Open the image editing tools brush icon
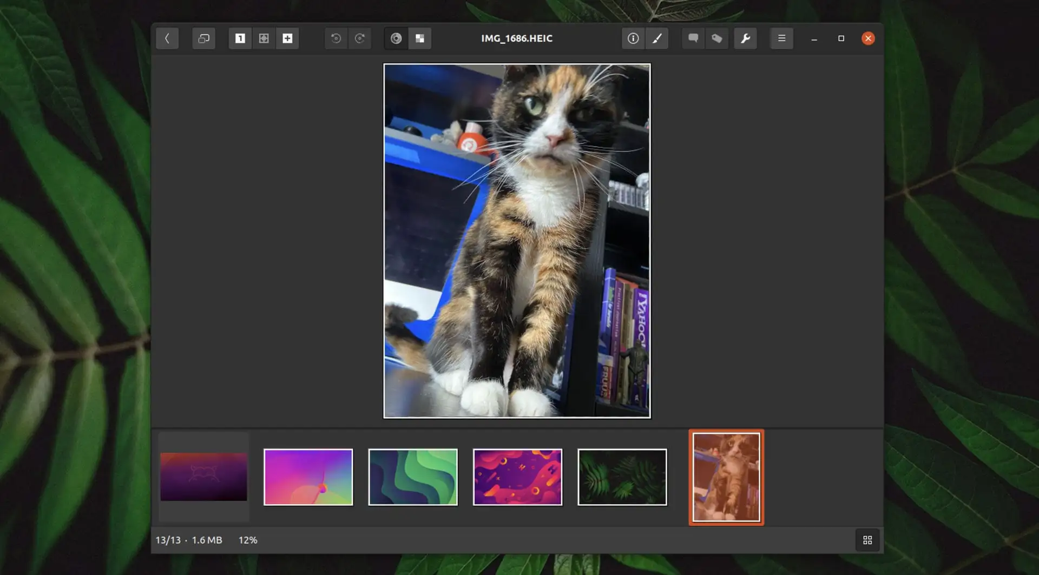The height and width of the screenshot is (575, 1039). point(657,38)
